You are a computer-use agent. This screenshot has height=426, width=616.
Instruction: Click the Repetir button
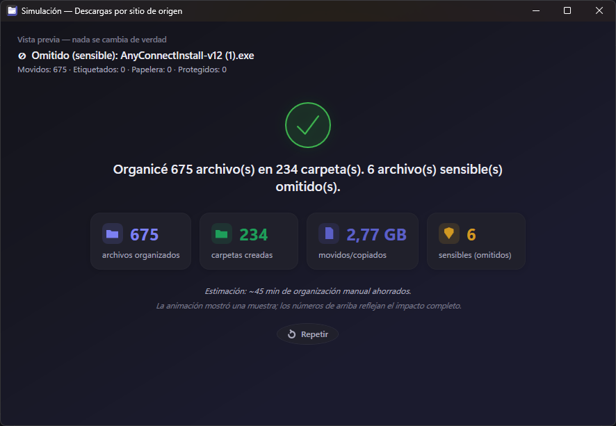click(x=307, y=334)
